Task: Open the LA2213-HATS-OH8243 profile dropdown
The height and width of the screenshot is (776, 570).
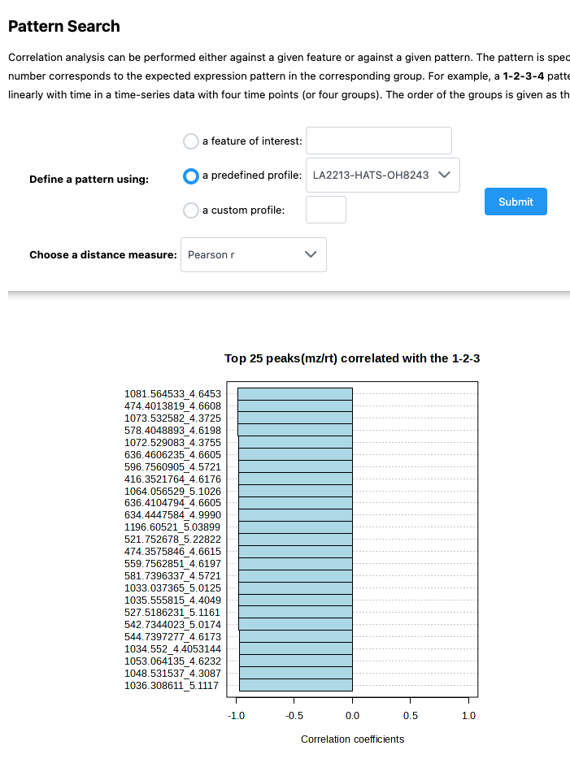Action: point(382,176)
